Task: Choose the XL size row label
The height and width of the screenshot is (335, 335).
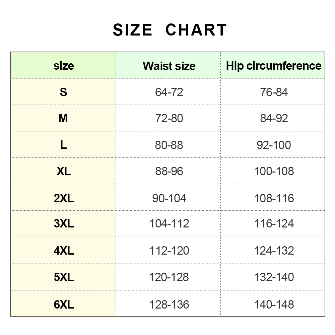Action: coord(63,171)
